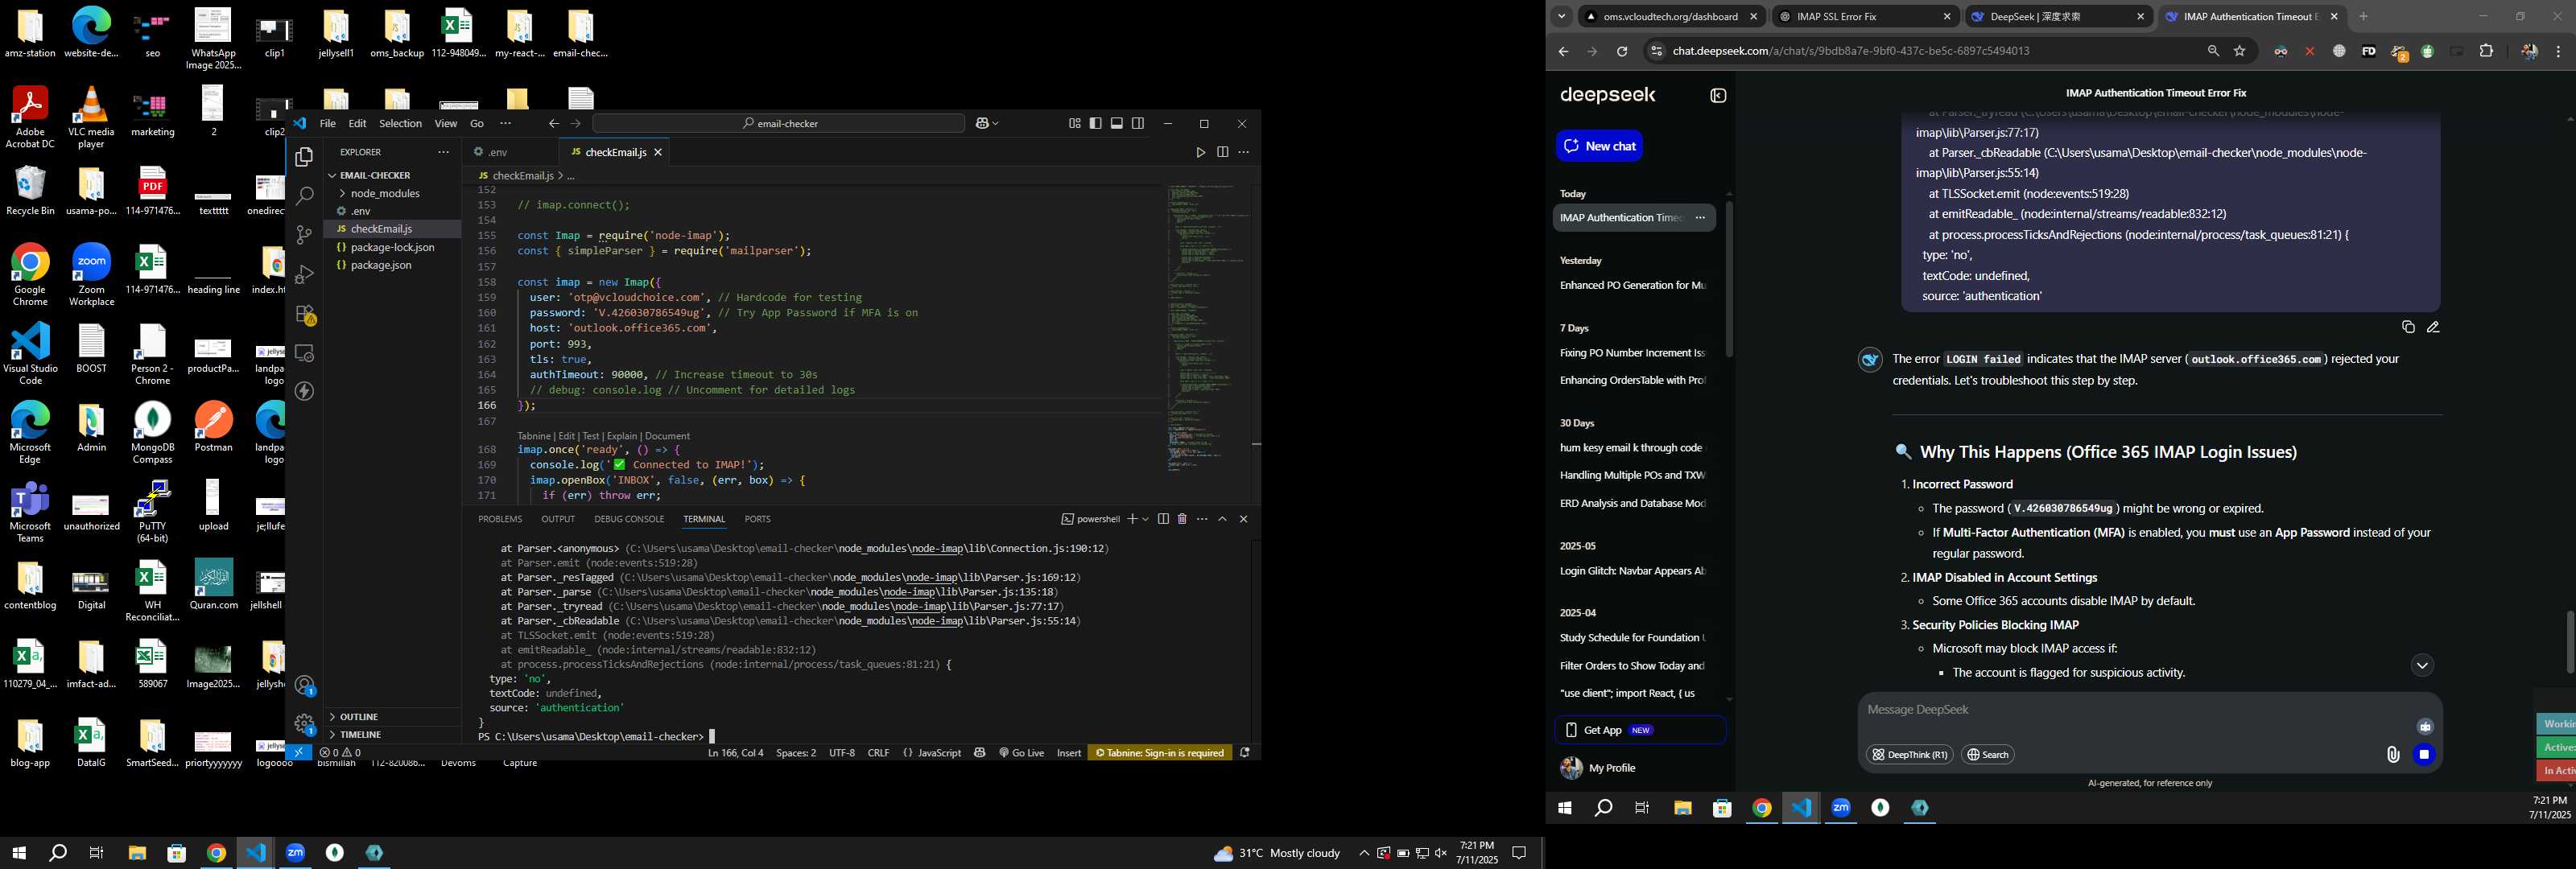Start a New chat in DeepSeek
Viewport: 2576px width, 869px height.
pos(1599,146)
